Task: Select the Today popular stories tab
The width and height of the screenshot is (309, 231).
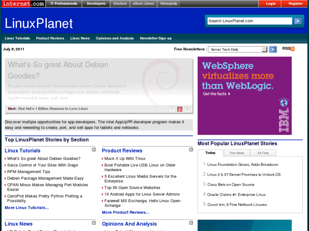Action: pyautogui.click(x=210, y=153)
